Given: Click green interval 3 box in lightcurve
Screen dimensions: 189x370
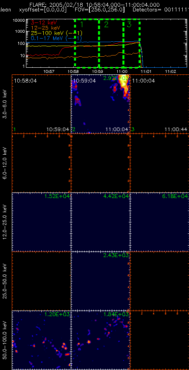Looking at the screenshot, I should pyautogui.click(x=132, y=43).
